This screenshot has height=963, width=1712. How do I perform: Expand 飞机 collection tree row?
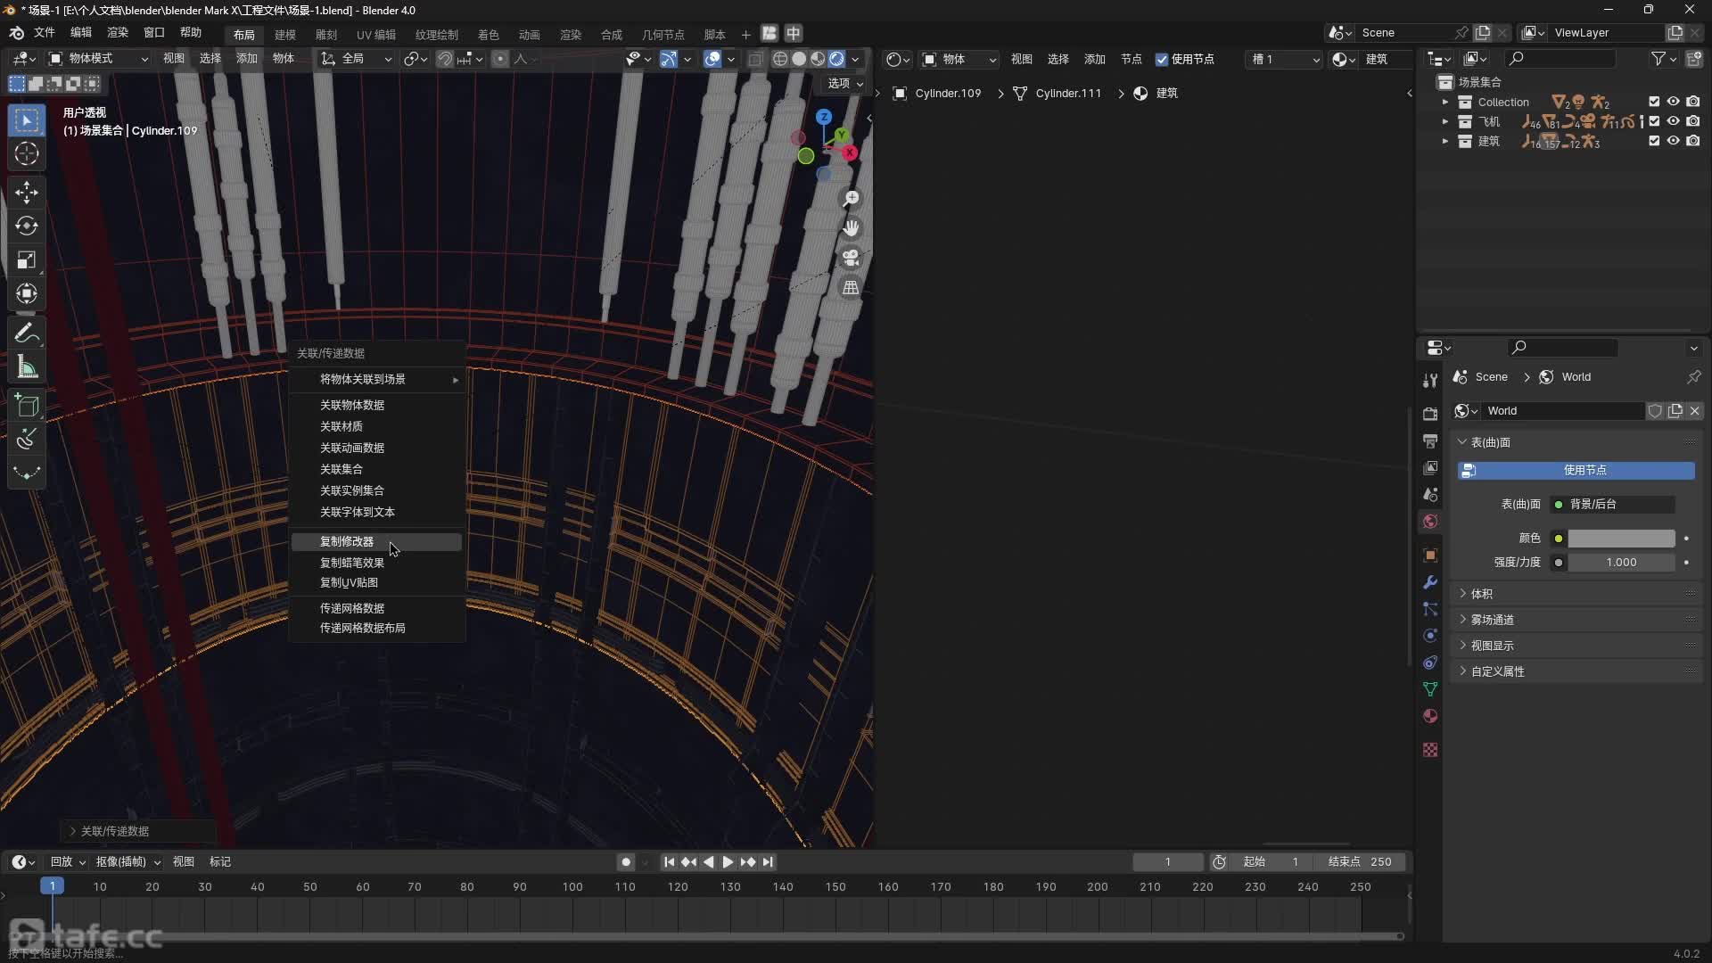pos(1445,121)
